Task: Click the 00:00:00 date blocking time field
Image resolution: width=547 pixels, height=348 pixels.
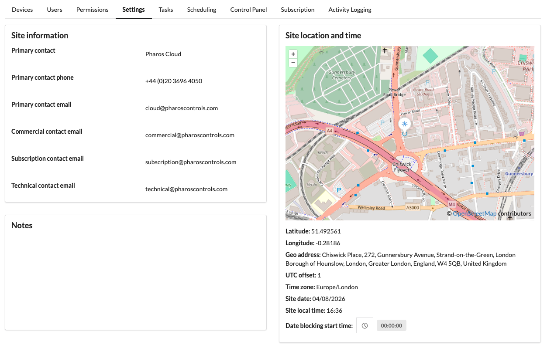Action: click(x=392, y=325)
